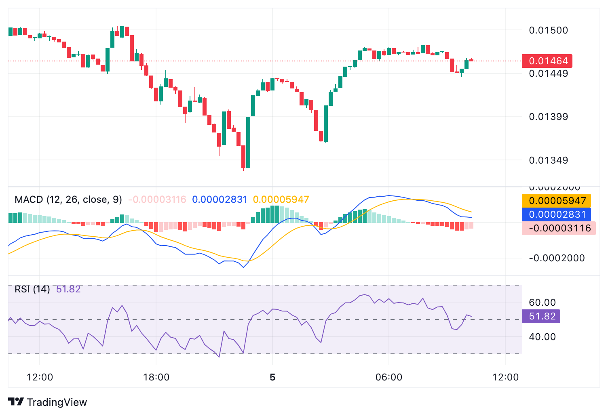Click the 60.00 RSI axis level

(x=542, y=303)
